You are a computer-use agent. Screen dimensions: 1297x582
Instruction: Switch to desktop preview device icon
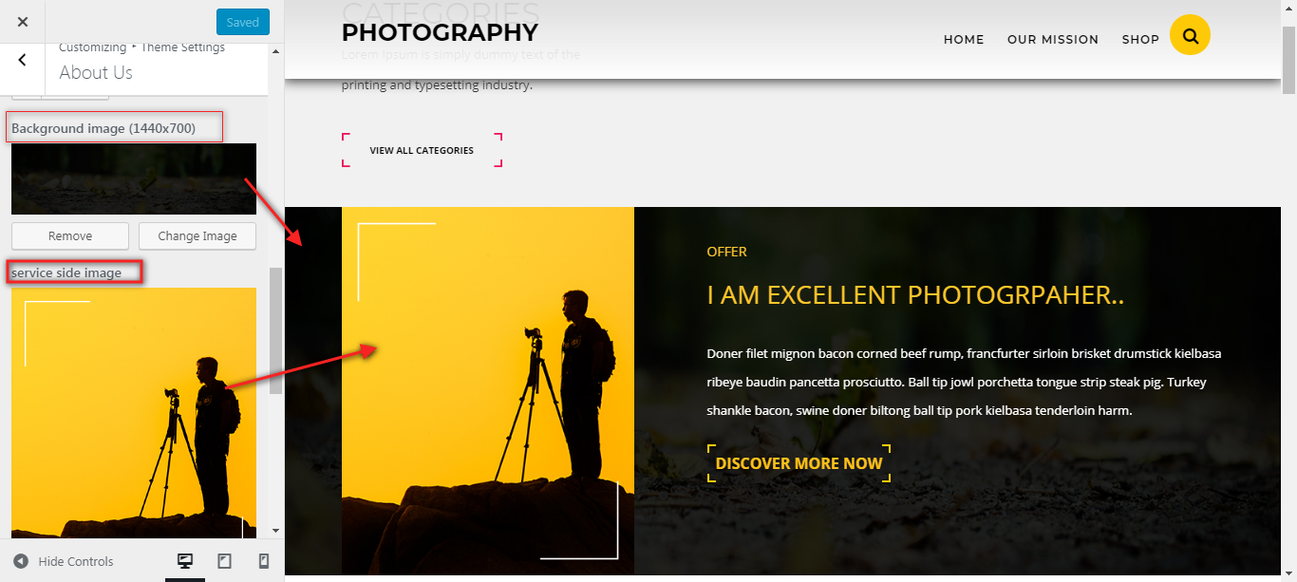coord(185,561)
